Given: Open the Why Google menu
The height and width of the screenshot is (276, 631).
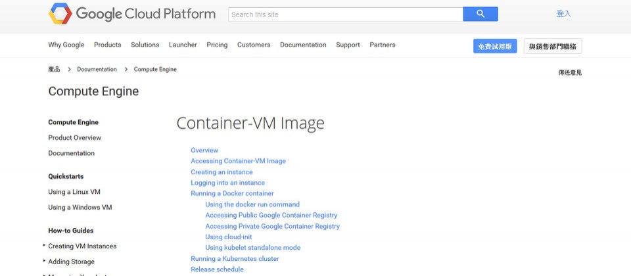Looking at the screenshot, I should pyautogui.click(x=66, y=45).
